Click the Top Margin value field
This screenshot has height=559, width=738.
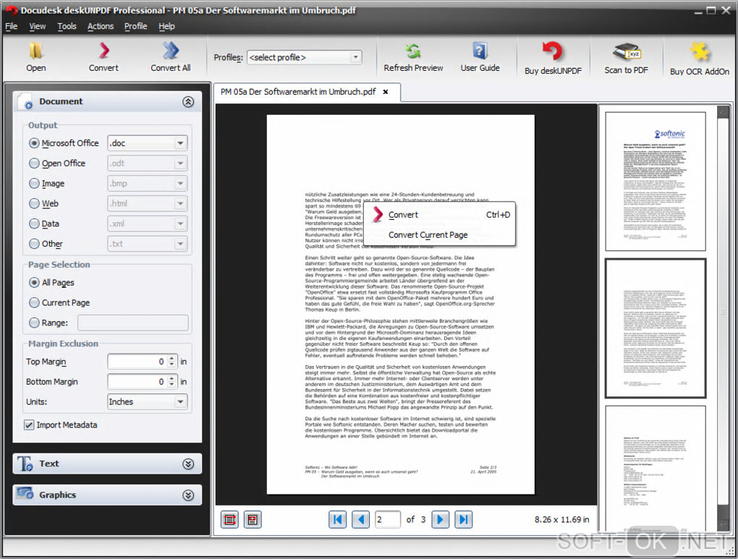[x=138, y=362]
